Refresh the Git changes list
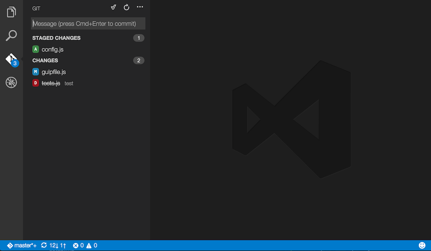 126,7
